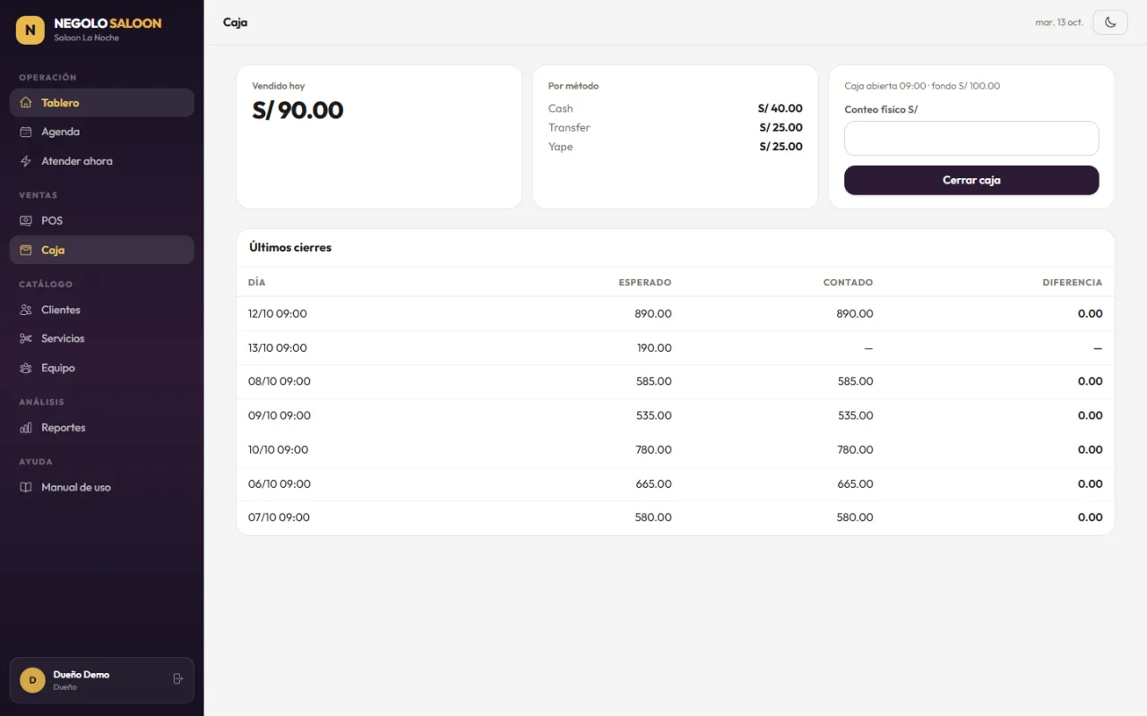
Task: Click the Reportes bar chart icon
Action: [x=26, y=428]
